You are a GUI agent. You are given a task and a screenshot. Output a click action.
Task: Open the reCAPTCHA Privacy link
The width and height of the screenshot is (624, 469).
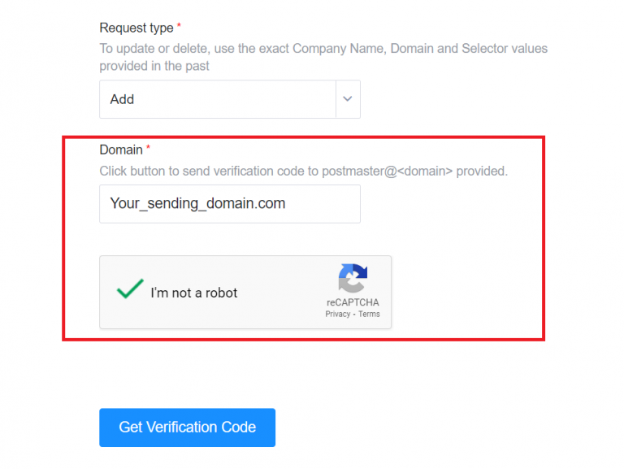point(337,314)
